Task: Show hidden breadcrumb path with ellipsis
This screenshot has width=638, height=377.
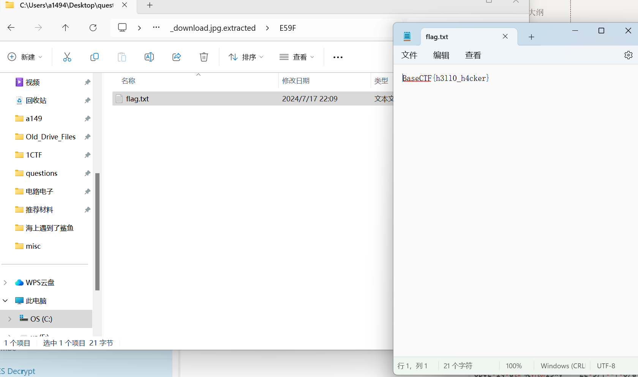Action: tap(156, 28)
